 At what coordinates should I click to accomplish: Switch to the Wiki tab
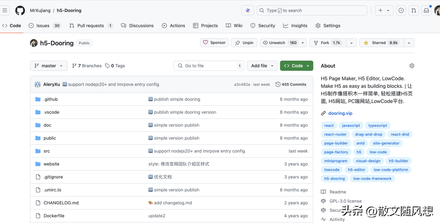(x=234, y=26)
